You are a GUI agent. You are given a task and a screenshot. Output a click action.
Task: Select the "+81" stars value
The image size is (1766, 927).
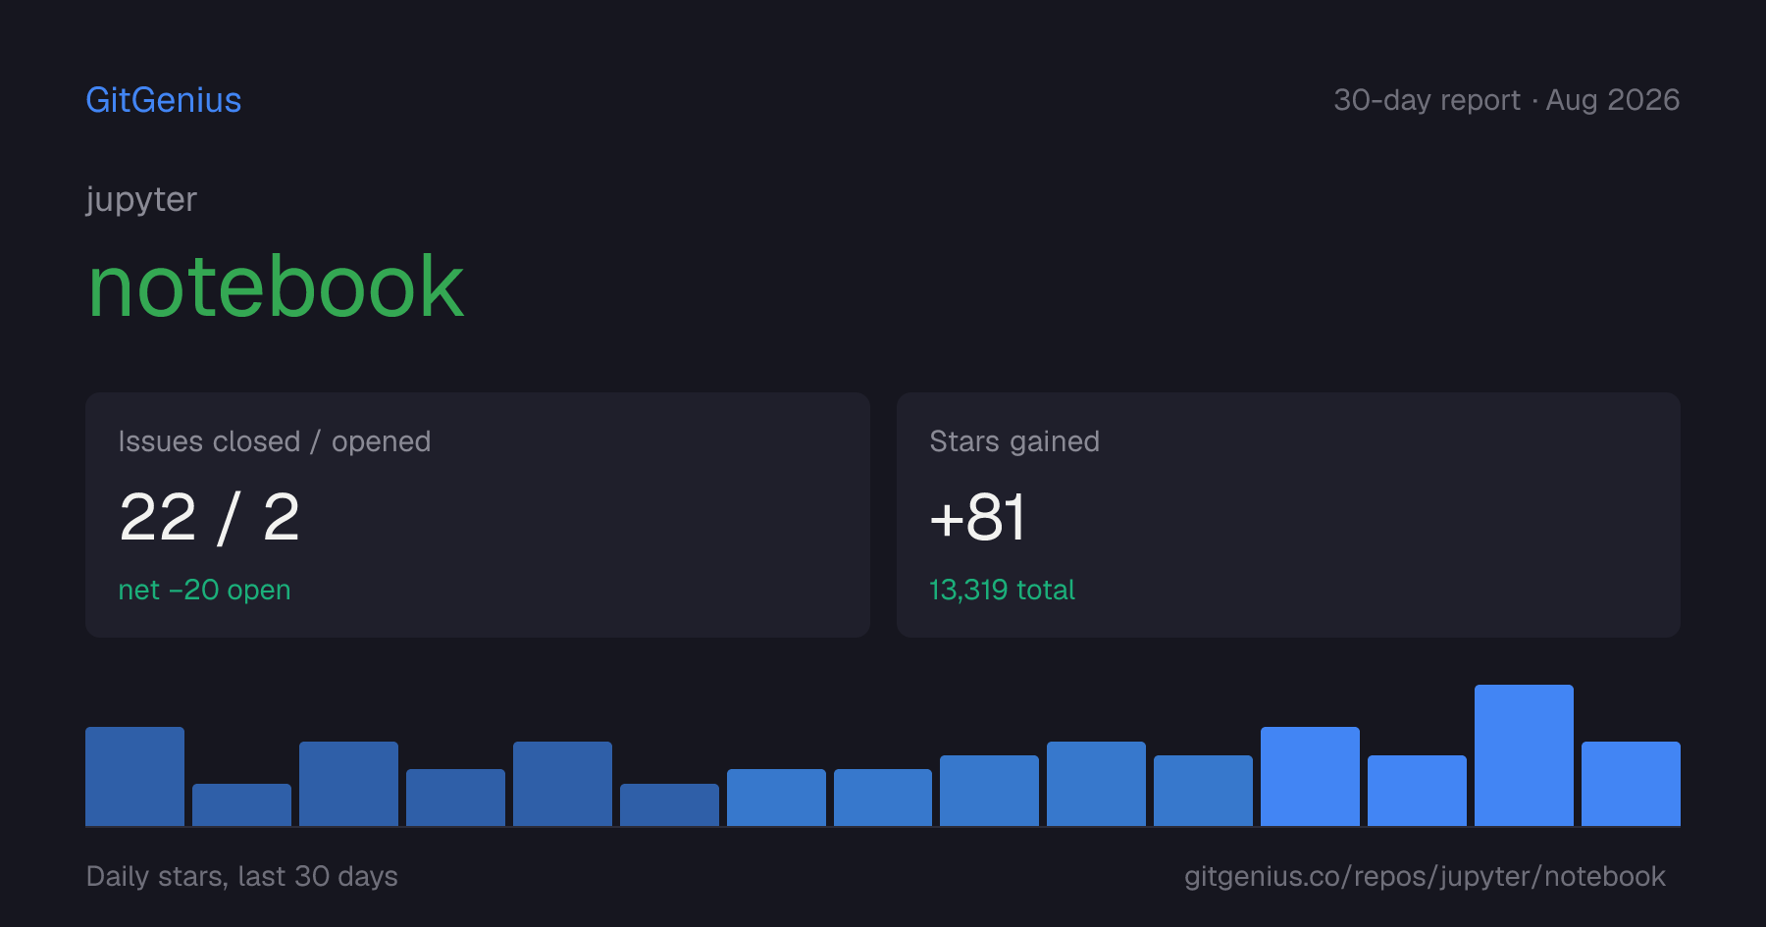(x=977, y=517)
